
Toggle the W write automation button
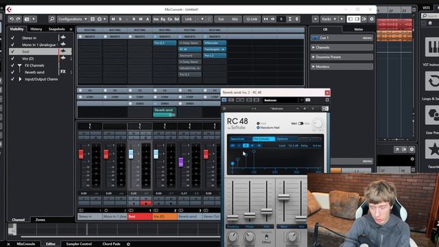(141, 19)
